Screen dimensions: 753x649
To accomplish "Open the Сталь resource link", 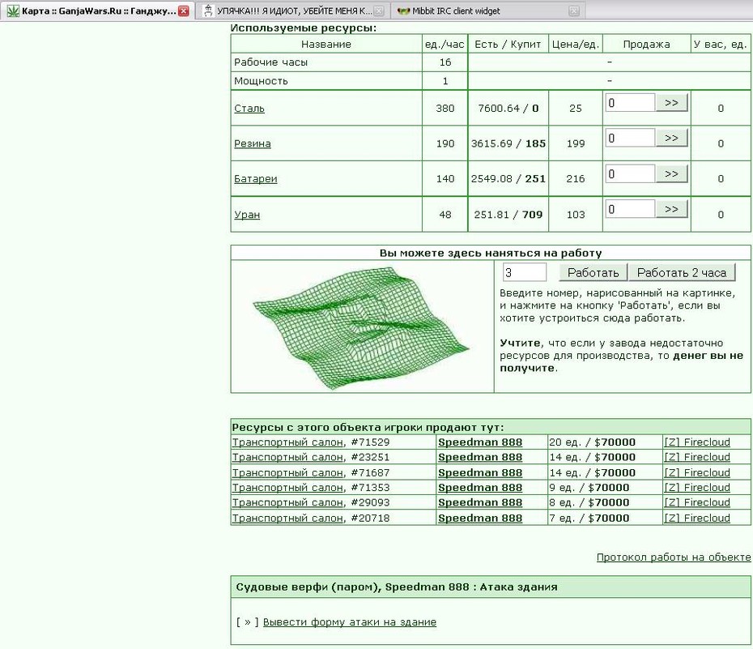I will [x=249, y=109].
